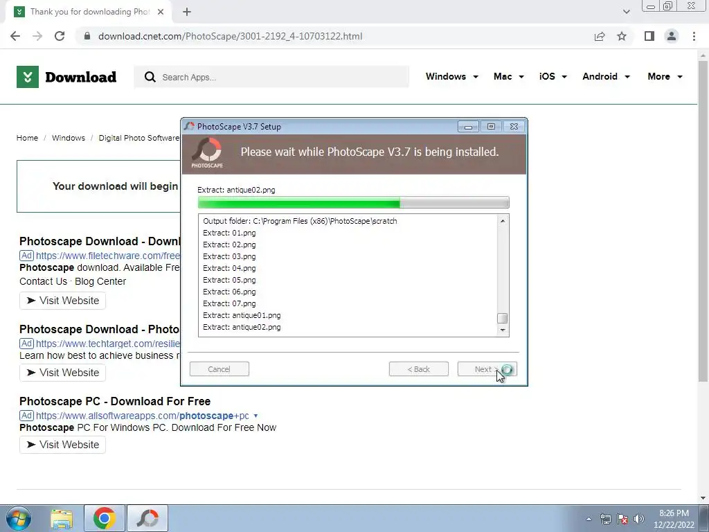Open the taskbar clock and date

(674, 519)
